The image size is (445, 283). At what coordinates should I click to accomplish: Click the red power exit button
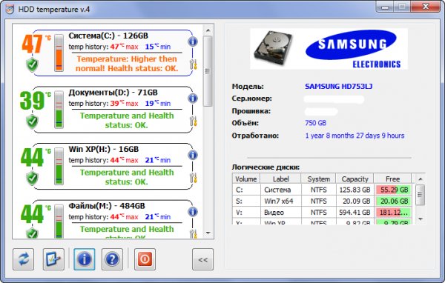pyautogui.click(x=145, y=259)
